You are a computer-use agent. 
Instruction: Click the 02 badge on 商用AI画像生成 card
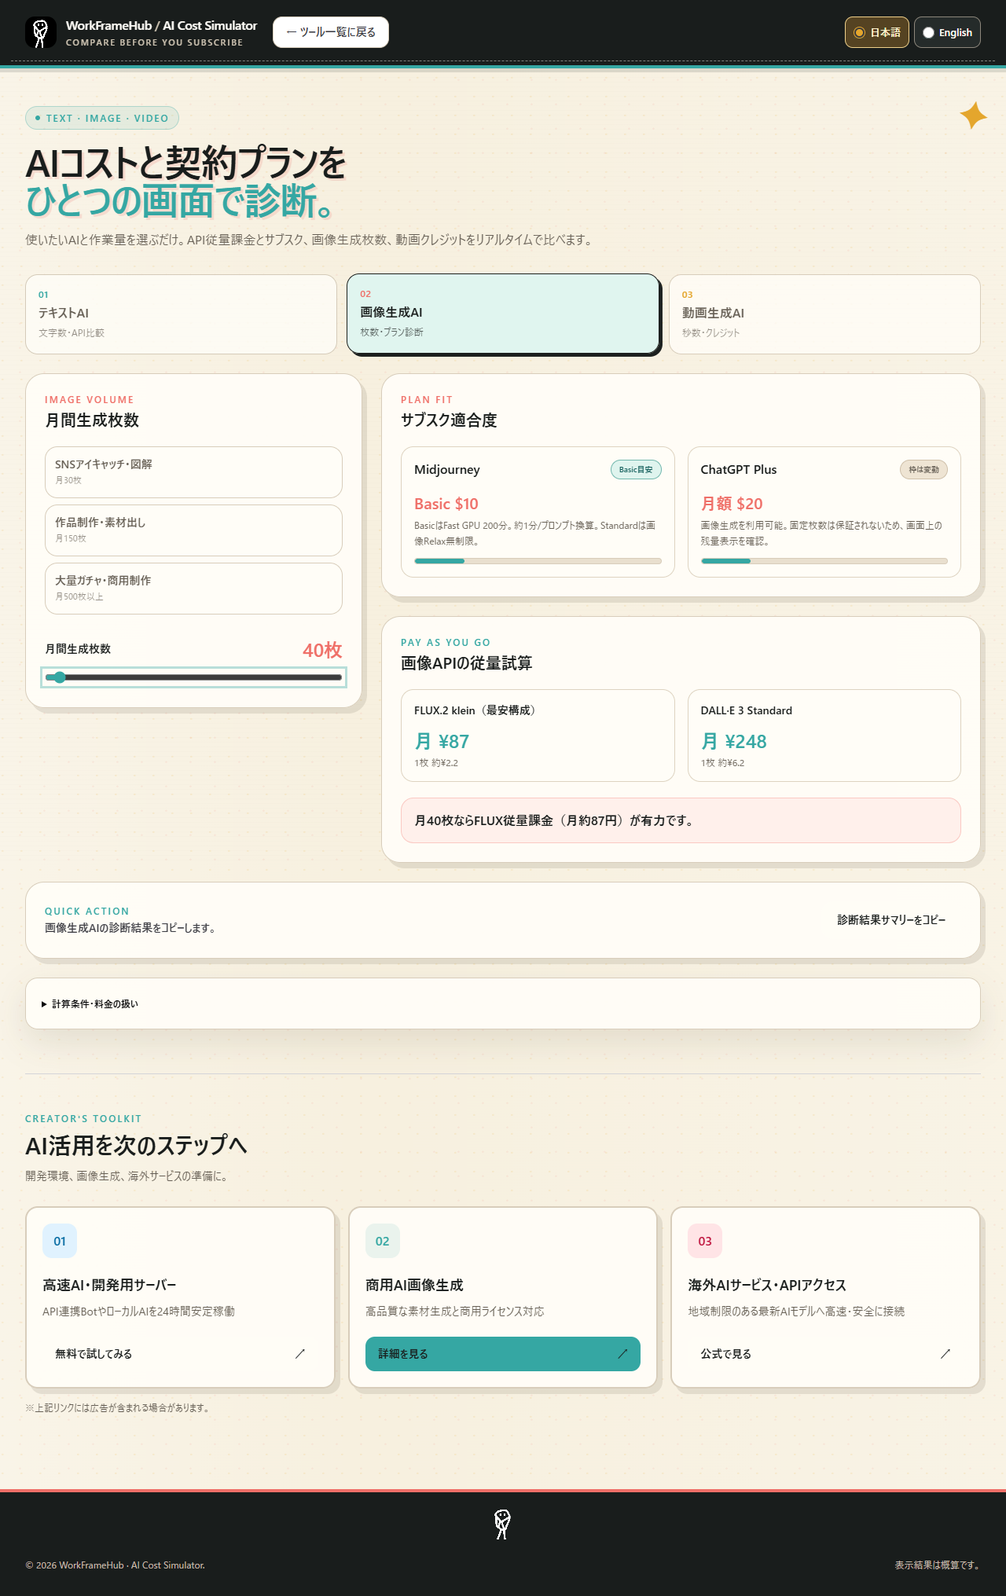383,1241
